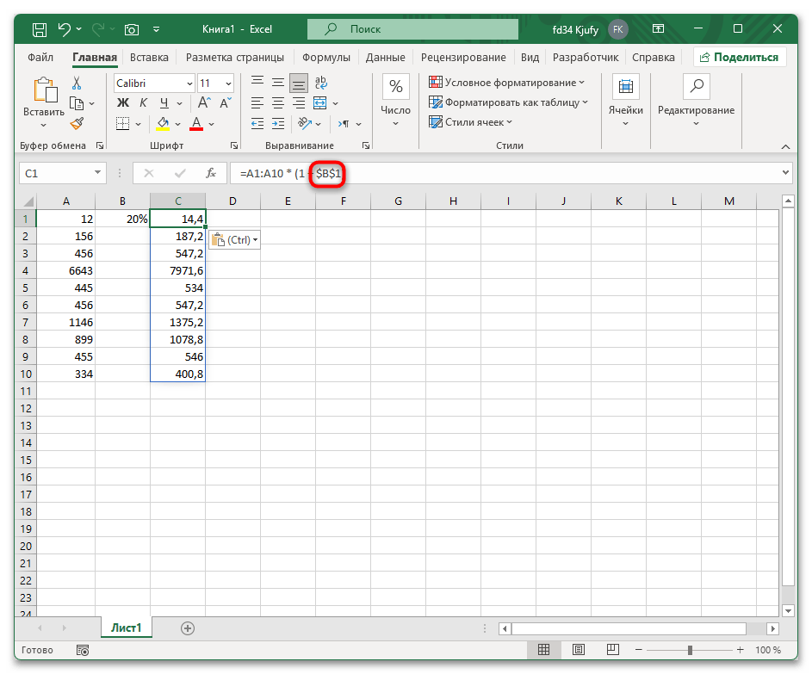Select the Format Painter brush
The width and height of the screenshot is (812, 674).
coord(77,123)
